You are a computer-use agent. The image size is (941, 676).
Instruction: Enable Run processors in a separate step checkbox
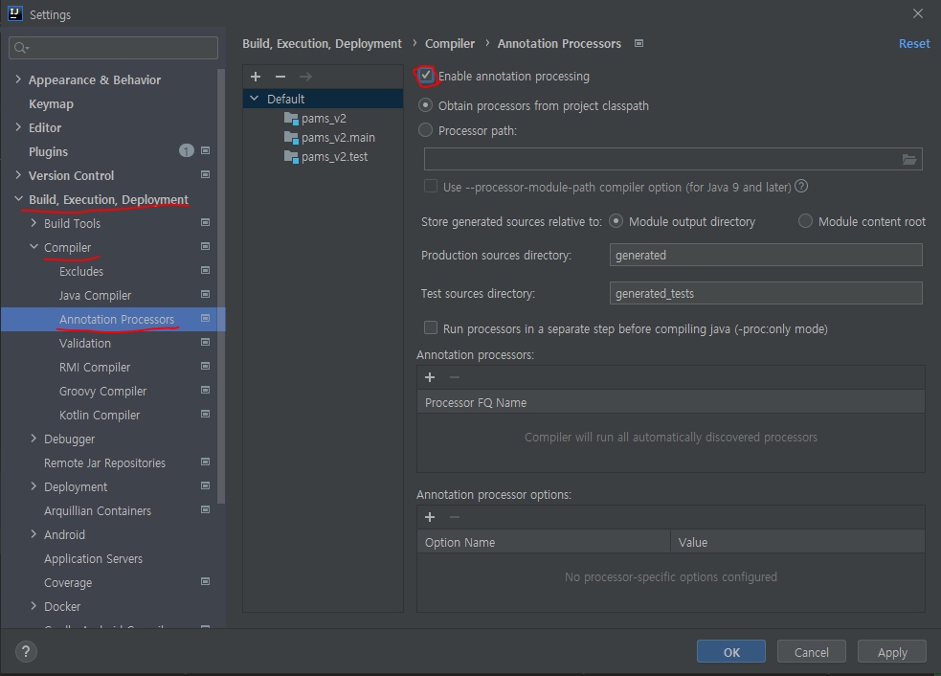[430, 327]
